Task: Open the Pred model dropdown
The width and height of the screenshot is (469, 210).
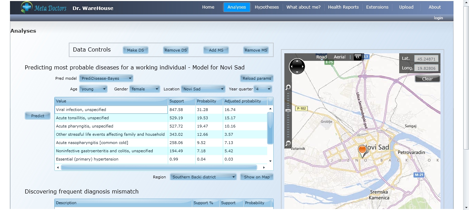Action: coord(106,78)
